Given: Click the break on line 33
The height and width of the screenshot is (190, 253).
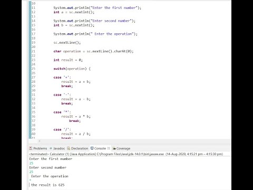Looking at the screenshot, I should coord(67,103).
